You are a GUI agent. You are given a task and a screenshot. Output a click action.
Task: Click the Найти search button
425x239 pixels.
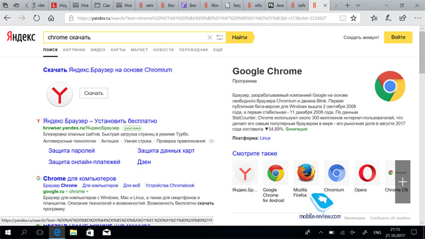(x=240, y=37)
